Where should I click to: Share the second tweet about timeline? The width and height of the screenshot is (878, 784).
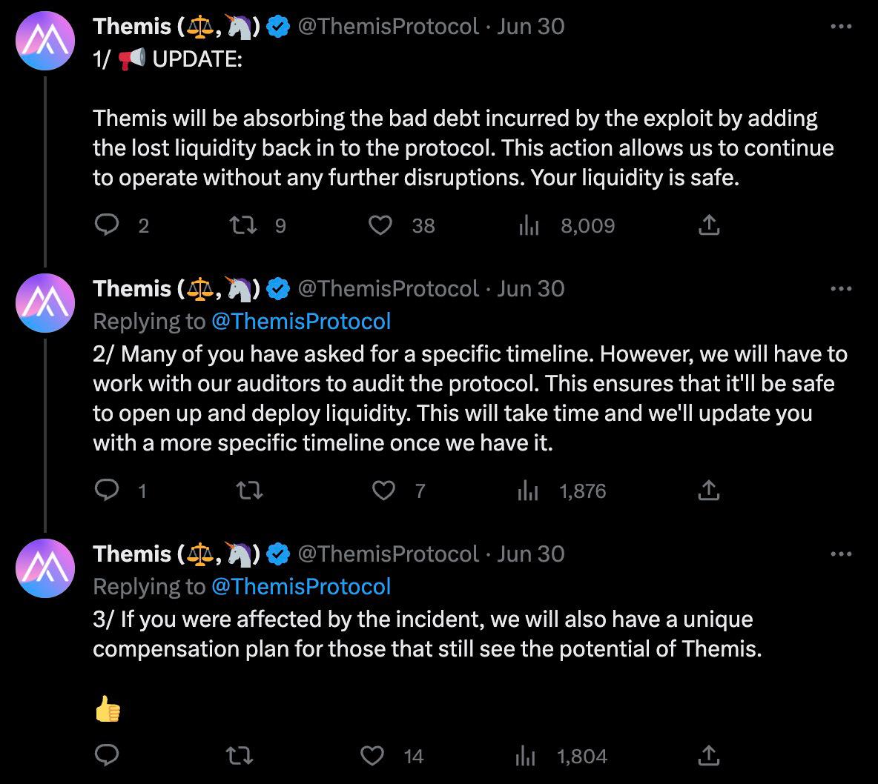[x=709, y=491]
